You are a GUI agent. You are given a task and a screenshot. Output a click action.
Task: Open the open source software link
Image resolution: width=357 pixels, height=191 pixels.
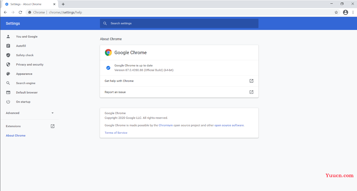229,125
